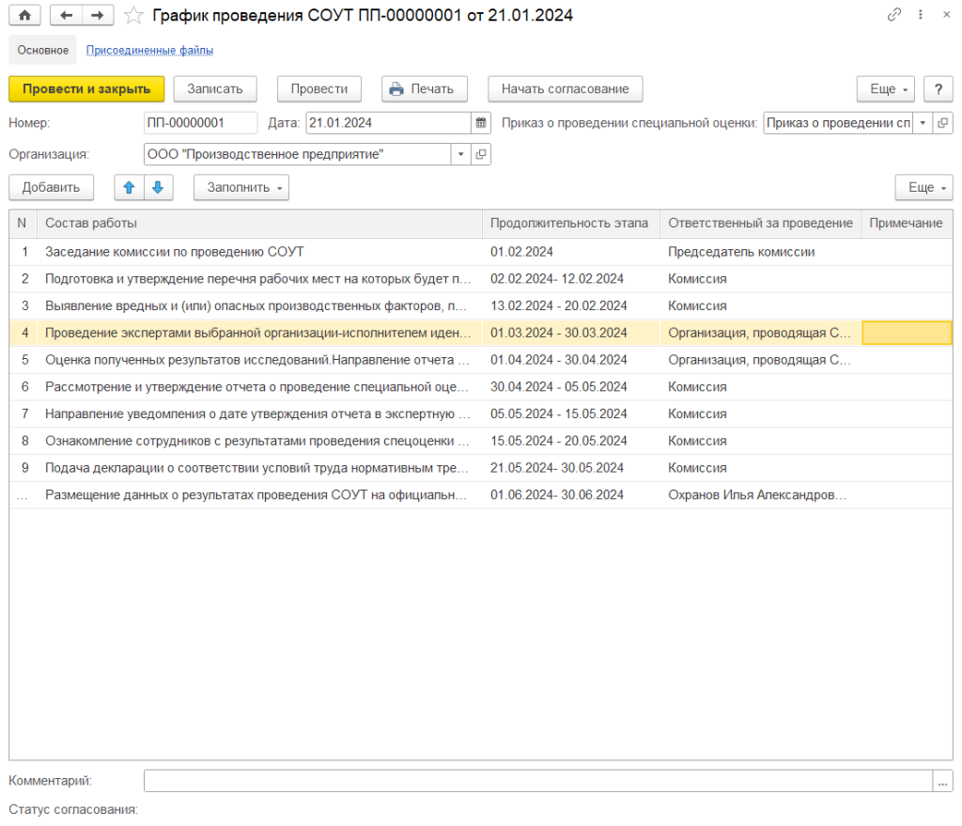
Task: Go back with the left arrow
Action: pyautogui.click(x=66, y=15)
